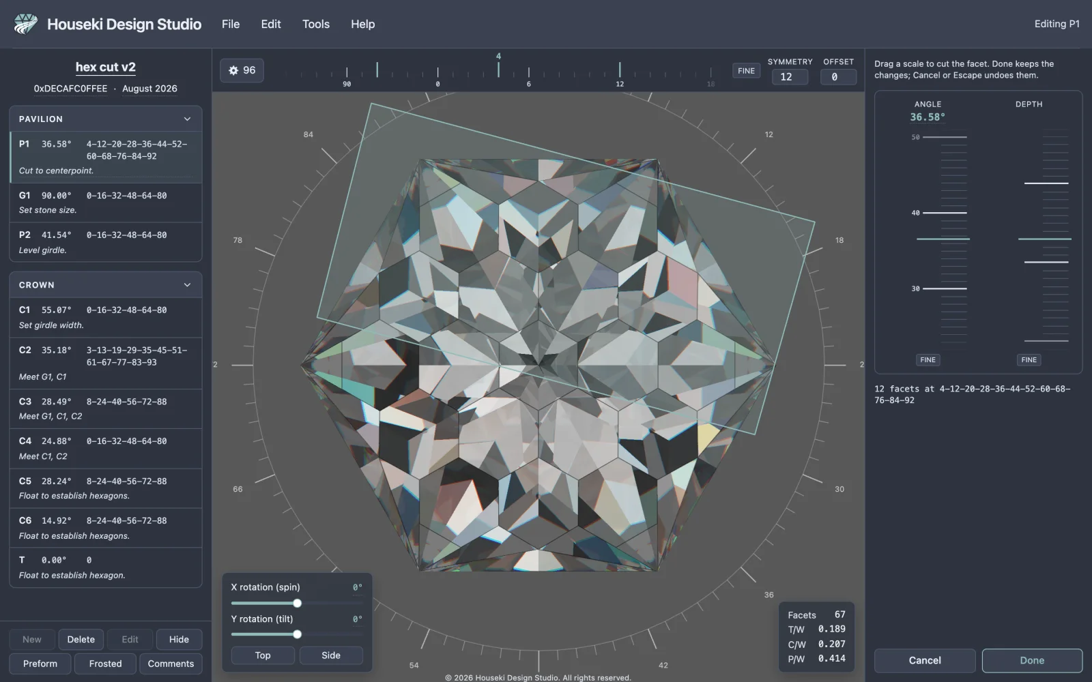
Task: Click the Houseki Design Studio gem logo
Action: 26,24
